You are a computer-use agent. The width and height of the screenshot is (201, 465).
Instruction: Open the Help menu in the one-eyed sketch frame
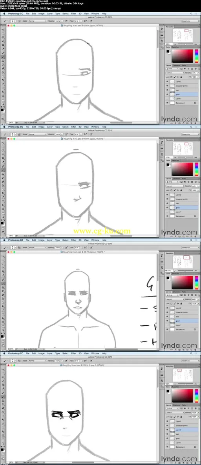pos(104,13)
